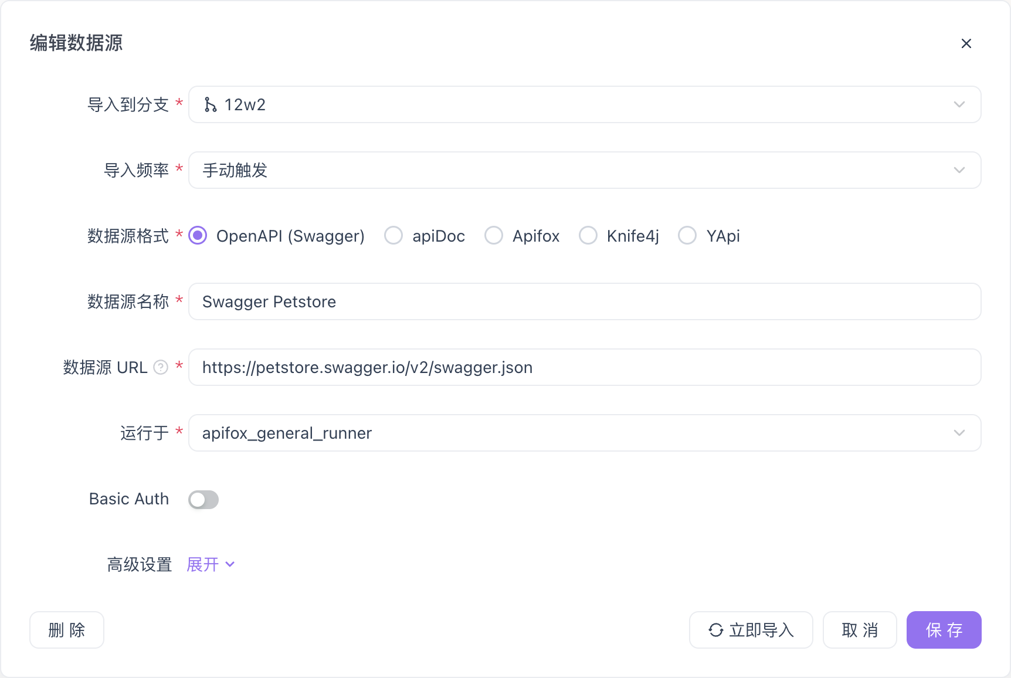Choose OpenAPI (Swagger) as the format
The height and width of the screenshot is (678, 1011).
click(198, 235)
